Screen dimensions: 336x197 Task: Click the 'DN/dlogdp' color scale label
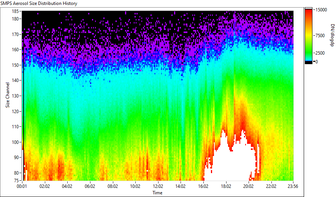[332, 35]
